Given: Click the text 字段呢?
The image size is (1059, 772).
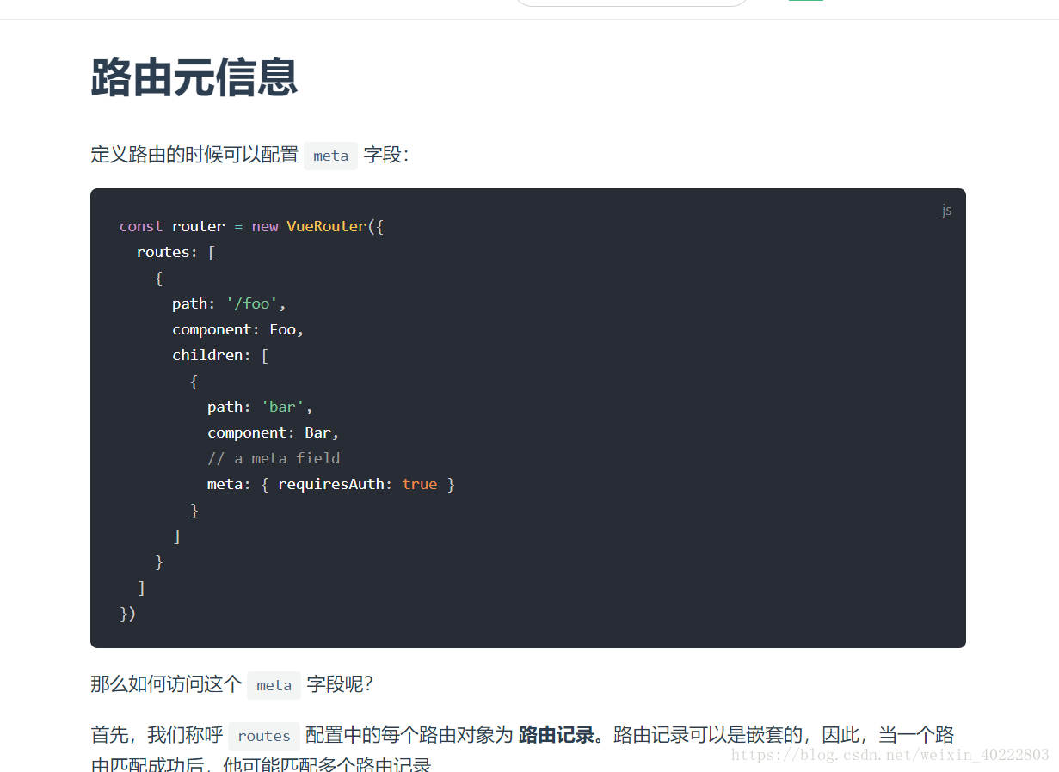Looking at the screenshot, I should [340, 685].
